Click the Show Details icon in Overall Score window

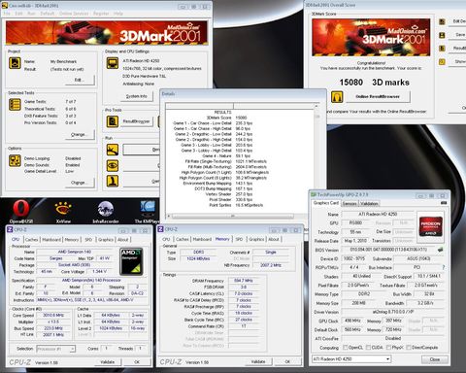coord(442,61)
